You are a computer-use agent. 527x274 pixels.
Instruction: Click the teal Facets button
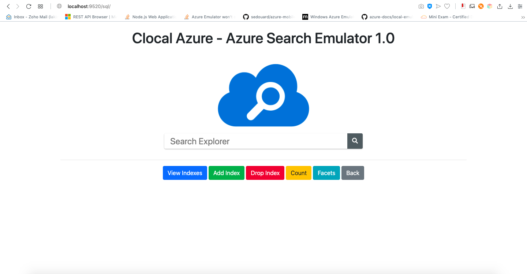pyautogui.click(x=326, y=173)
